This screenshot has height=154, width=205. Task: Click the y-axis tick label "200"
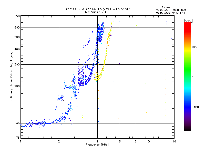pyautogui.click(x=17, y=86)
